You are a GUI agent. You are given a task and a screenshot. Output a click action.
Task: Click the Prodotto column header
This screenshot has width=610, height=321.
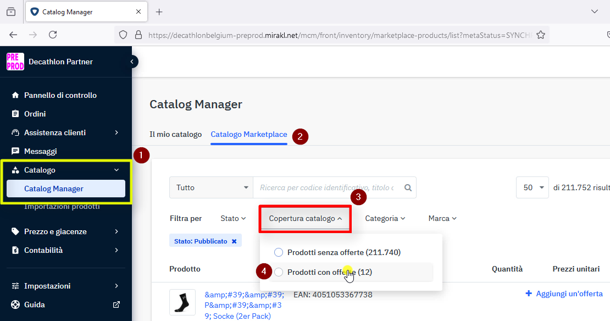tap(185, 269)
